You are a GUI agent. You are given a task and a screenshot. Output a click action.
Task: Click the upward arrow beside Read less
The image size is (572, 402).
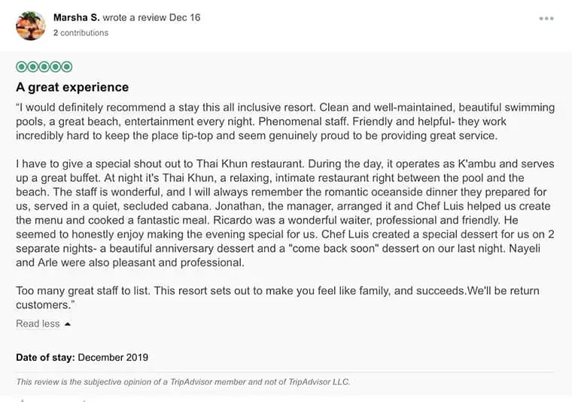[x=68, y=324]
